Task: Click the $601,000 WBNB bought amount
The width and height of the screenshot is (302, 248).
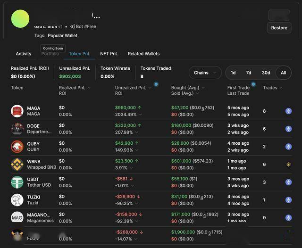Action: [x=181, y=161]
